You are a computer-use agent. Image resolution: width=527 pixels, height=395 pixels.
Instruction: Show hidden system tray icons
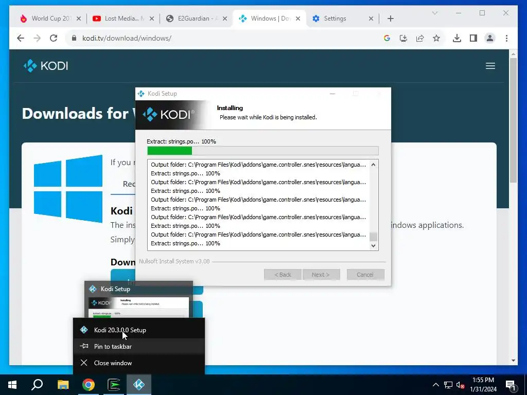coord(435,385)
